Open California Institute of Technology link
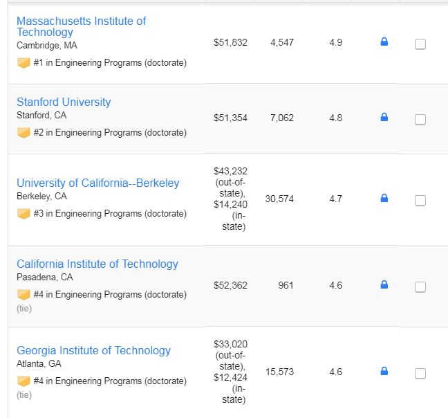Screen dimensions: 448x418 pyautogui.click(x=97, y=264)
